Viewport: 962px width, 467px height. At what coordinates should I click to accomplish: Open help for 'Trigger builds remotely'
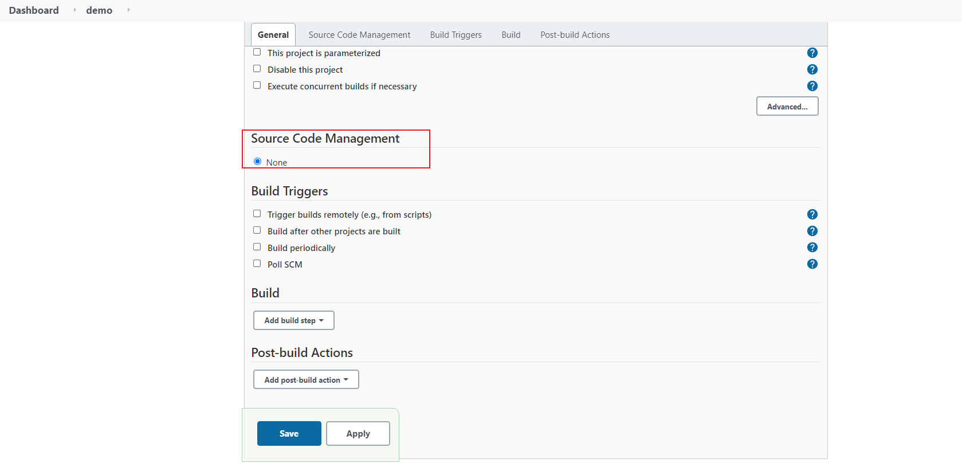(812, 214)
